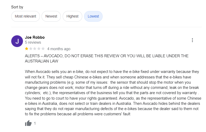Open the three-dot review options menu
Screen dimensions: 206x132
click(x=192, y=40)
